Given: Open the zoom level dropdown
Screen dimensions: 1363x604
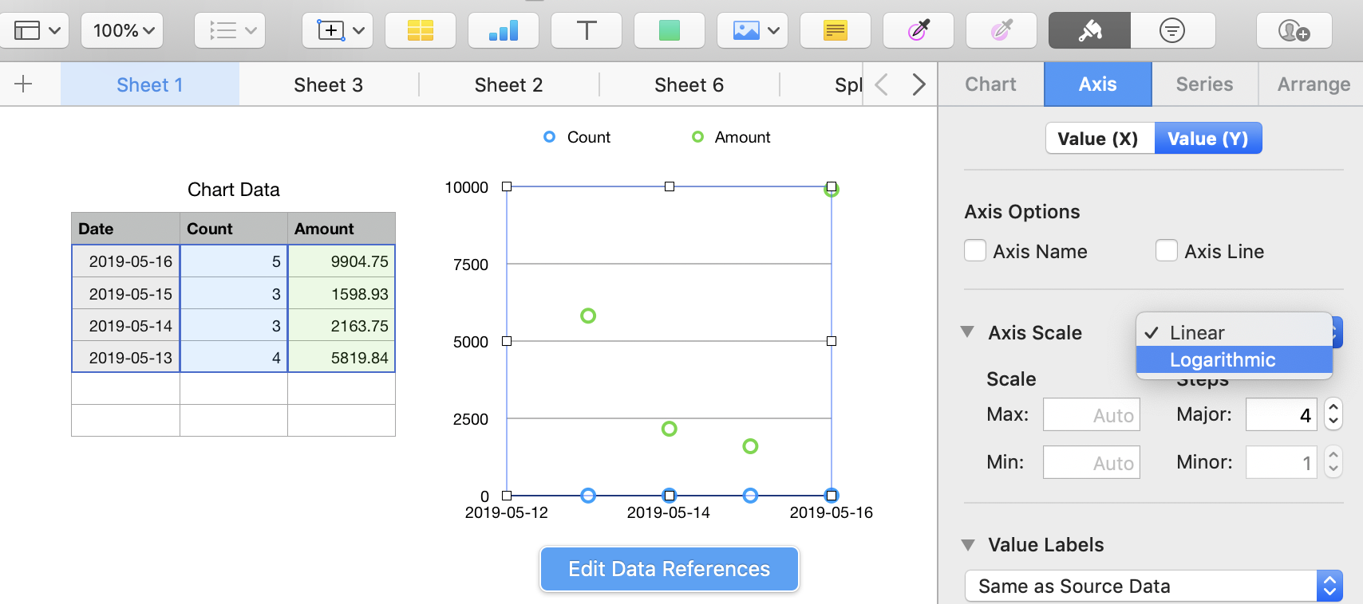Looking at the screenshot, I should (122, 31).
